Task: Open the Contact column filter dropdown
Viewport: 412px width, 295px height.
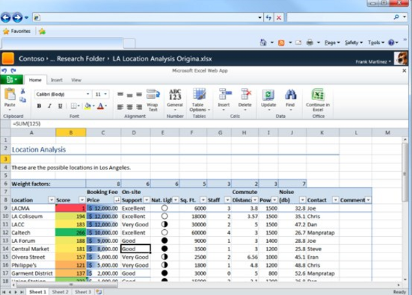Action: coord(335,200)
